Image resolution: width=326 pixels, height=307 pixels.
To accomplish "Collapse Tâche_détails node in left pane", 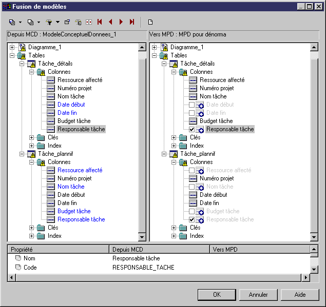I will (22, 64).
